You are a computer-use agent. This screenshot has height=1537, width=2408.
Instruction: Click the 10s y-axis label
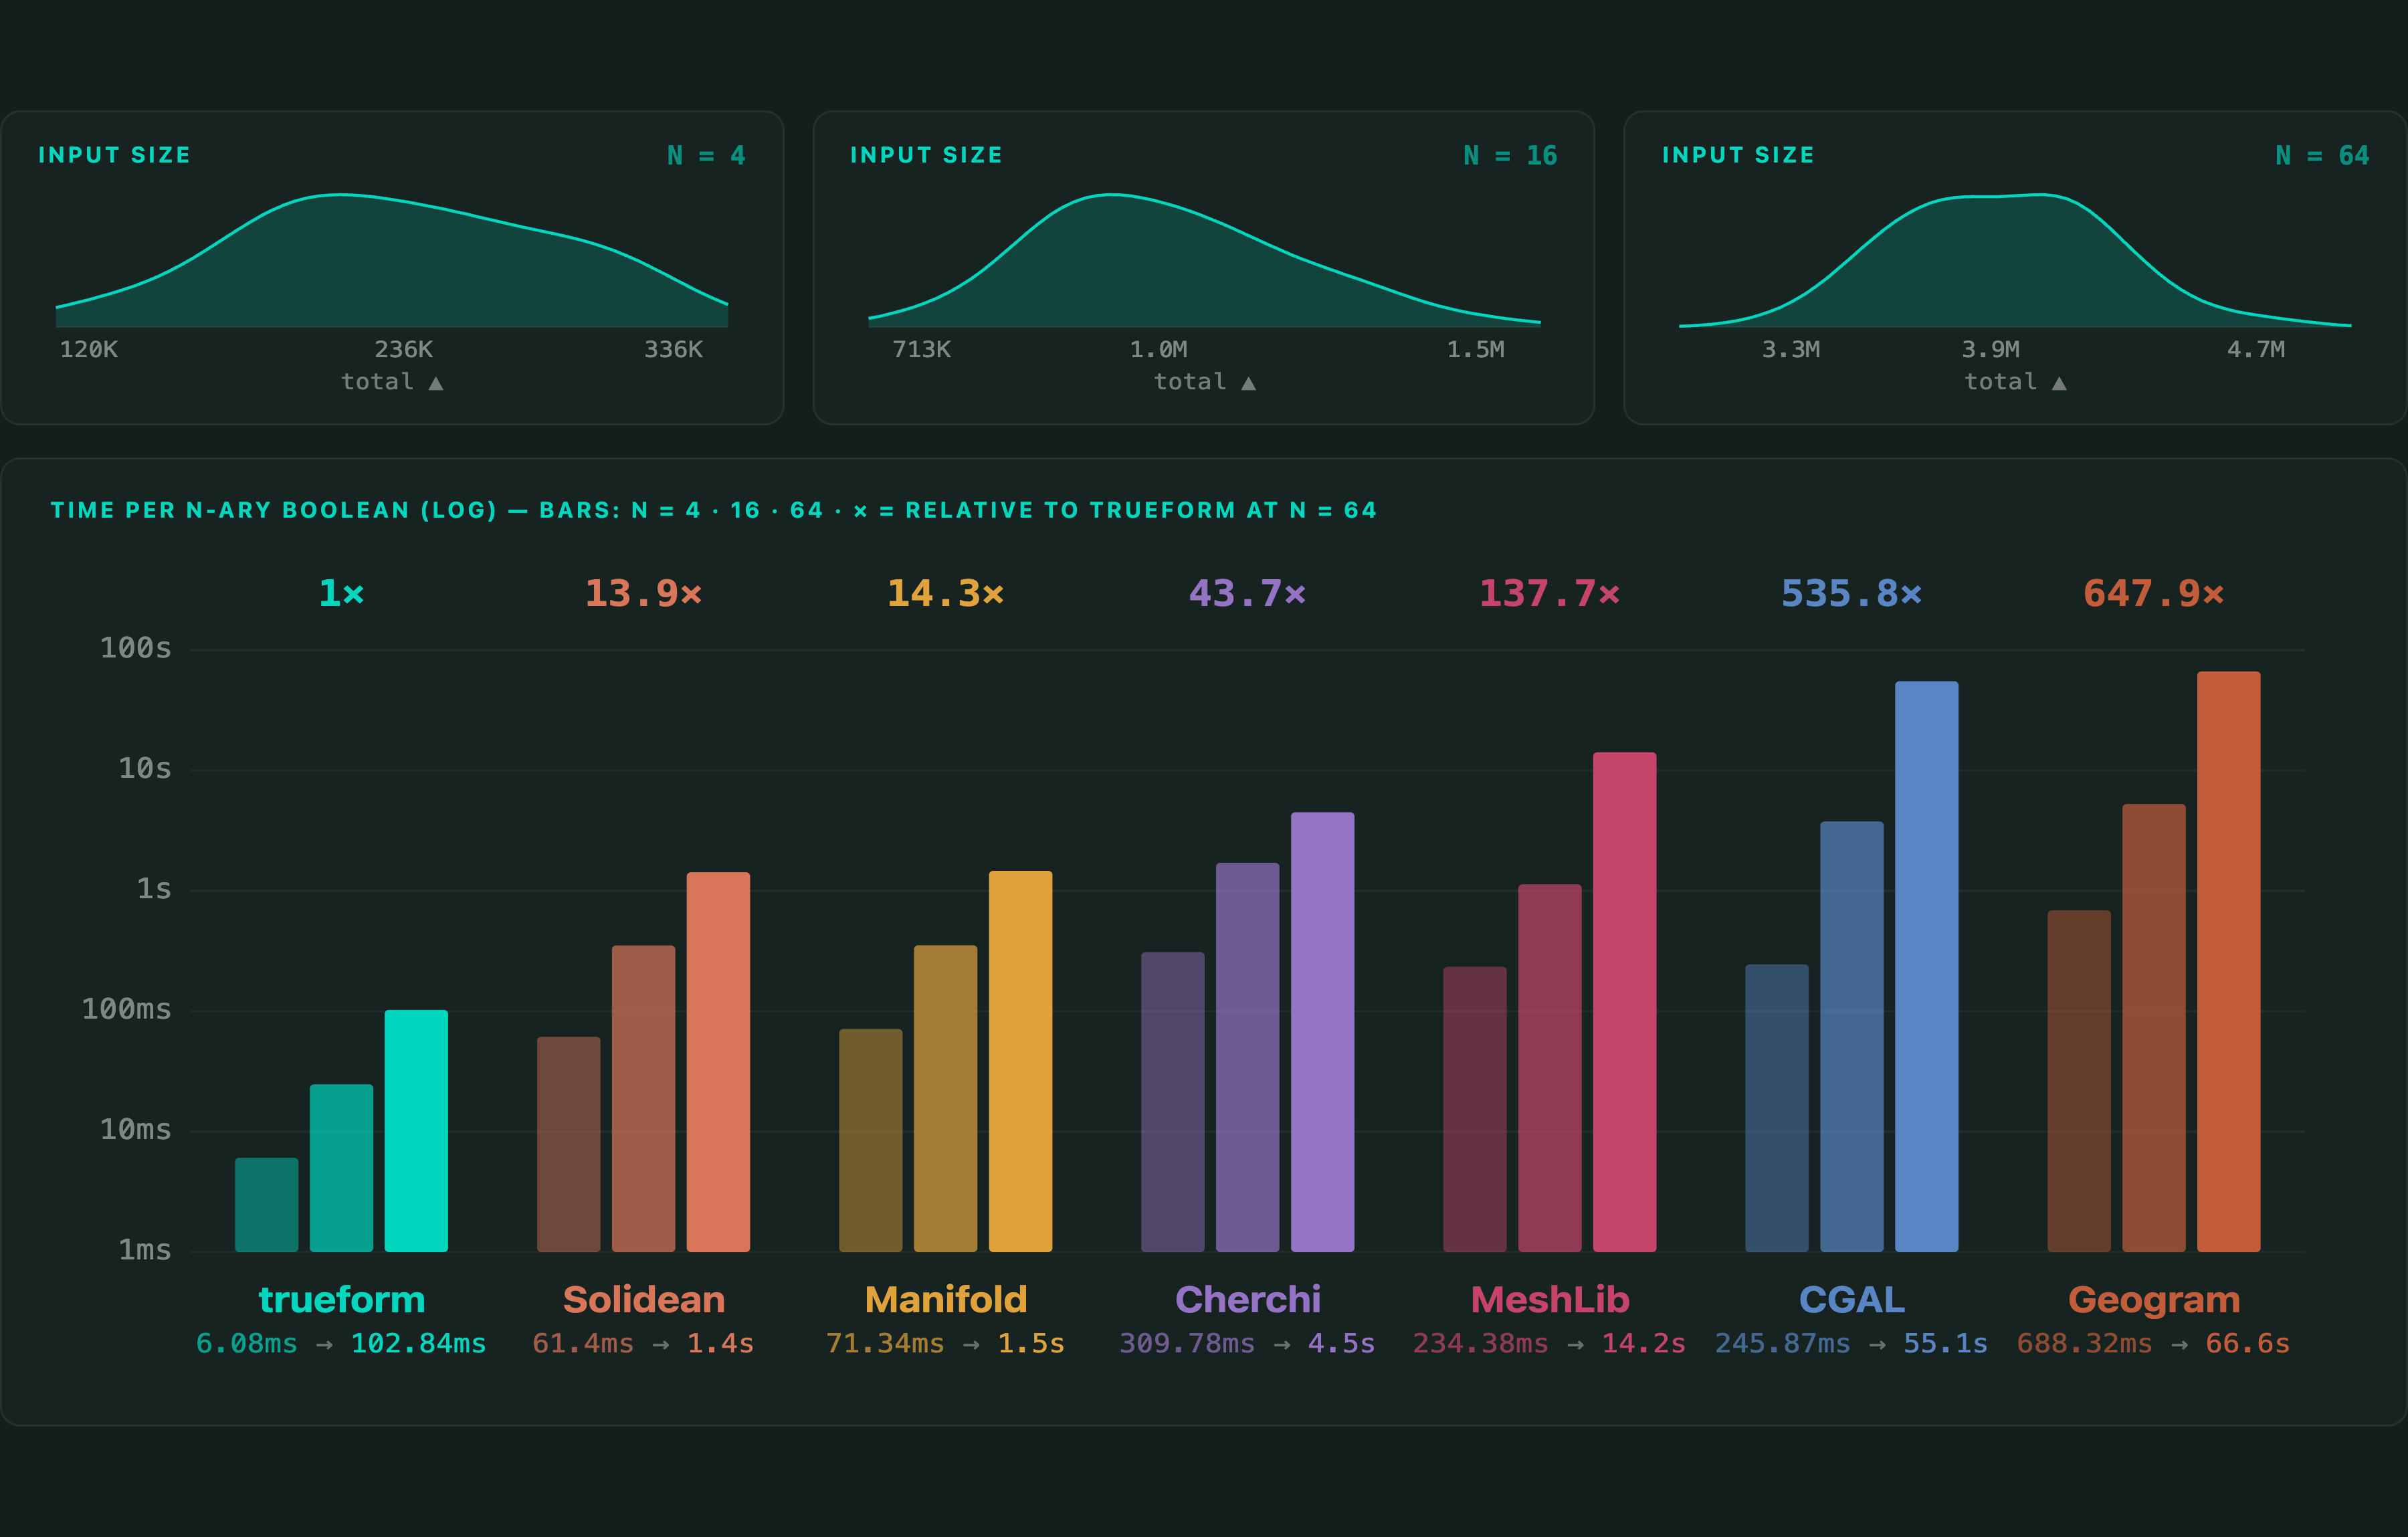(x=144, y=768)
